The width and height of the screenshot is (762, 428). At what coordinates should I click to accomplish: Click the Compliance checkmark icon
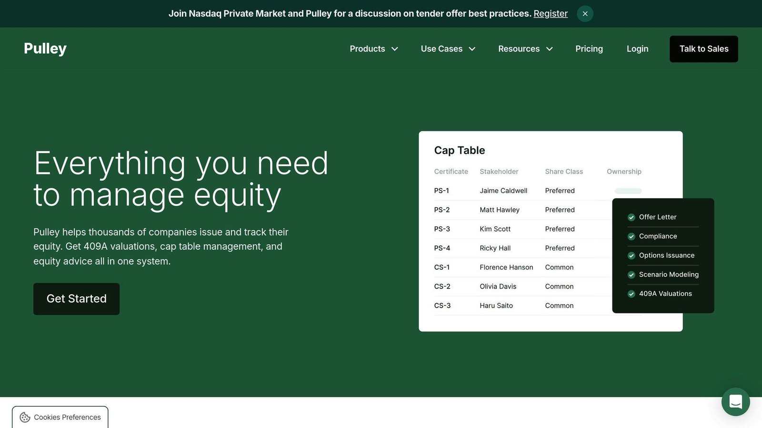[x=632, y=236]
